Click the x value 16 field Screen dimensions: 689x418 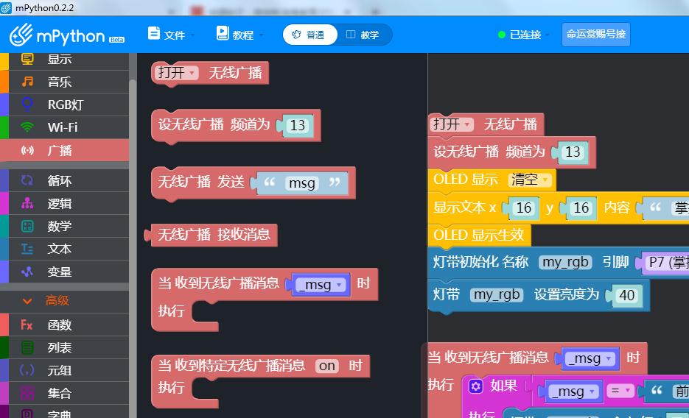pyautogui.click(x=524, y=208)
